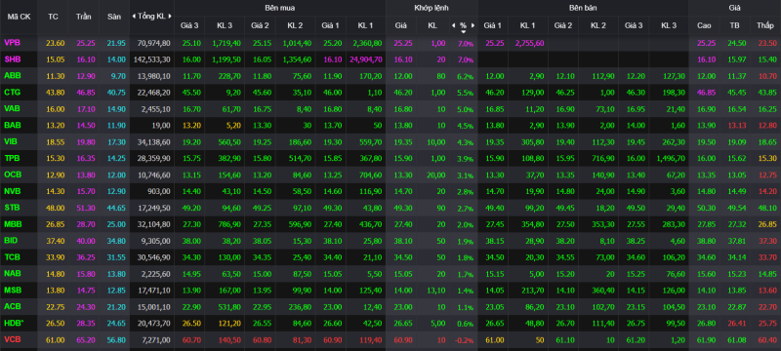
Task: Select the Bên mua group header
Action: pos(279,8)
